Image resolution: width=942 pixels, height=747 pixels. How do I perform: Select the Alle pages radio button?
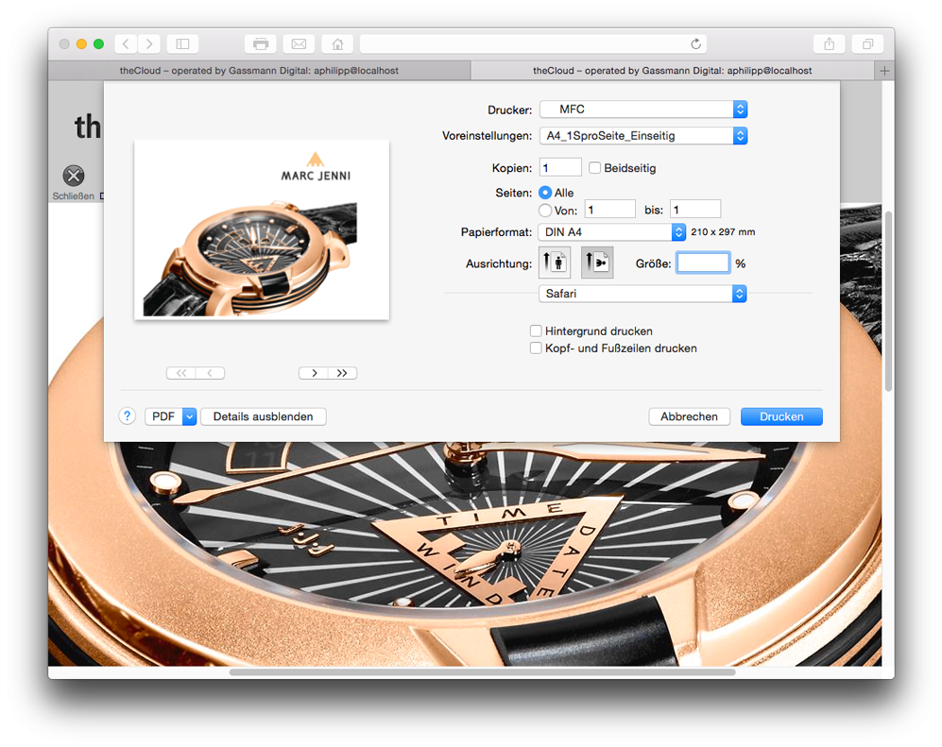pos(545,193)
